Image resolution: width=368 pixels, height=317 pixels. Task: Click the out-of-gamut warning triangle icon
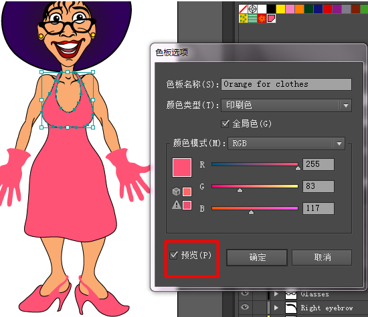177,205
